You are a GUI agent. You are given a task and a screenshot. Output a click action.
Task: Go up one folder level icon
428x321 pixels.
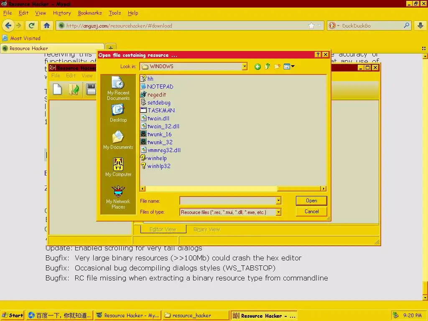pos(267,66)
